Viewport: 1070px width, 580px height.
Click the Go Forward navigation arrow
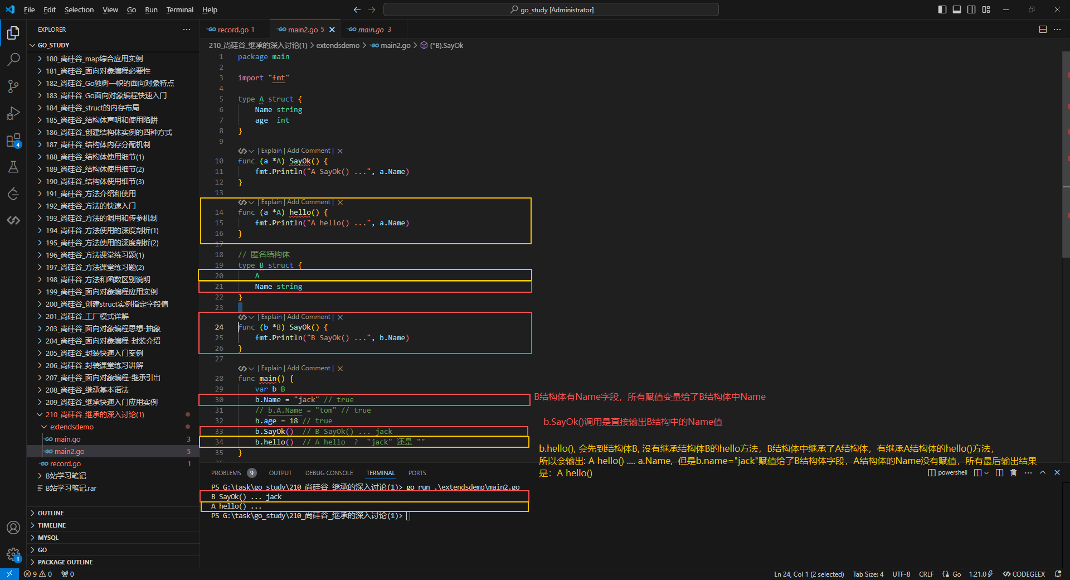tap(372, 9)
